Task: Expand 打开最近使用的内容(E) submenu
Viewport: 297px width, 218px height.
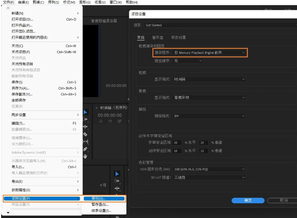Action: (x=45, y=38)
